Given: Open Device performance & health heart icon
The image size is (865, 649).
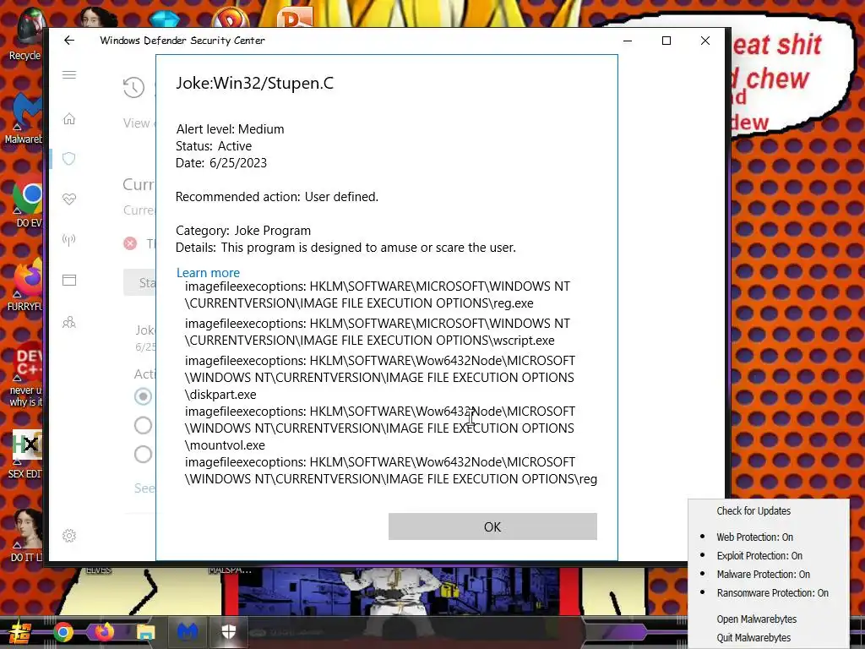Looking at the screenshot, I should [x=69, y=199].
